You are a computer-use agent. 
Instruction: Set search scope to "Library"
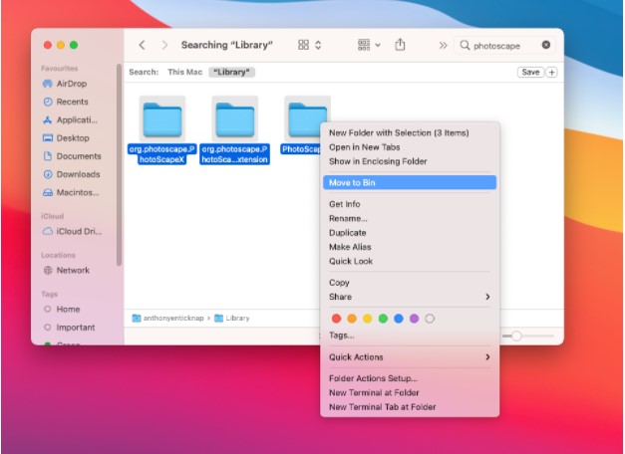coord(231,72)
